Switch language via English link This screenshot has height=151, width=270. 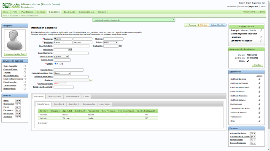tap(248, 3)
